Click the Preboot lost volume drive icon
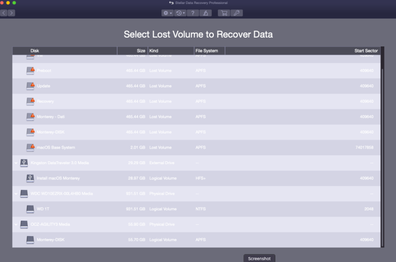The width and height of the screenshot is (396, 262). [31, 71]
